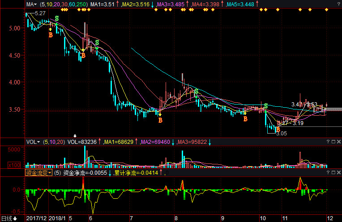
Task: Close the 资金流变 indicator panel
Action: click(x=338, y=172)
